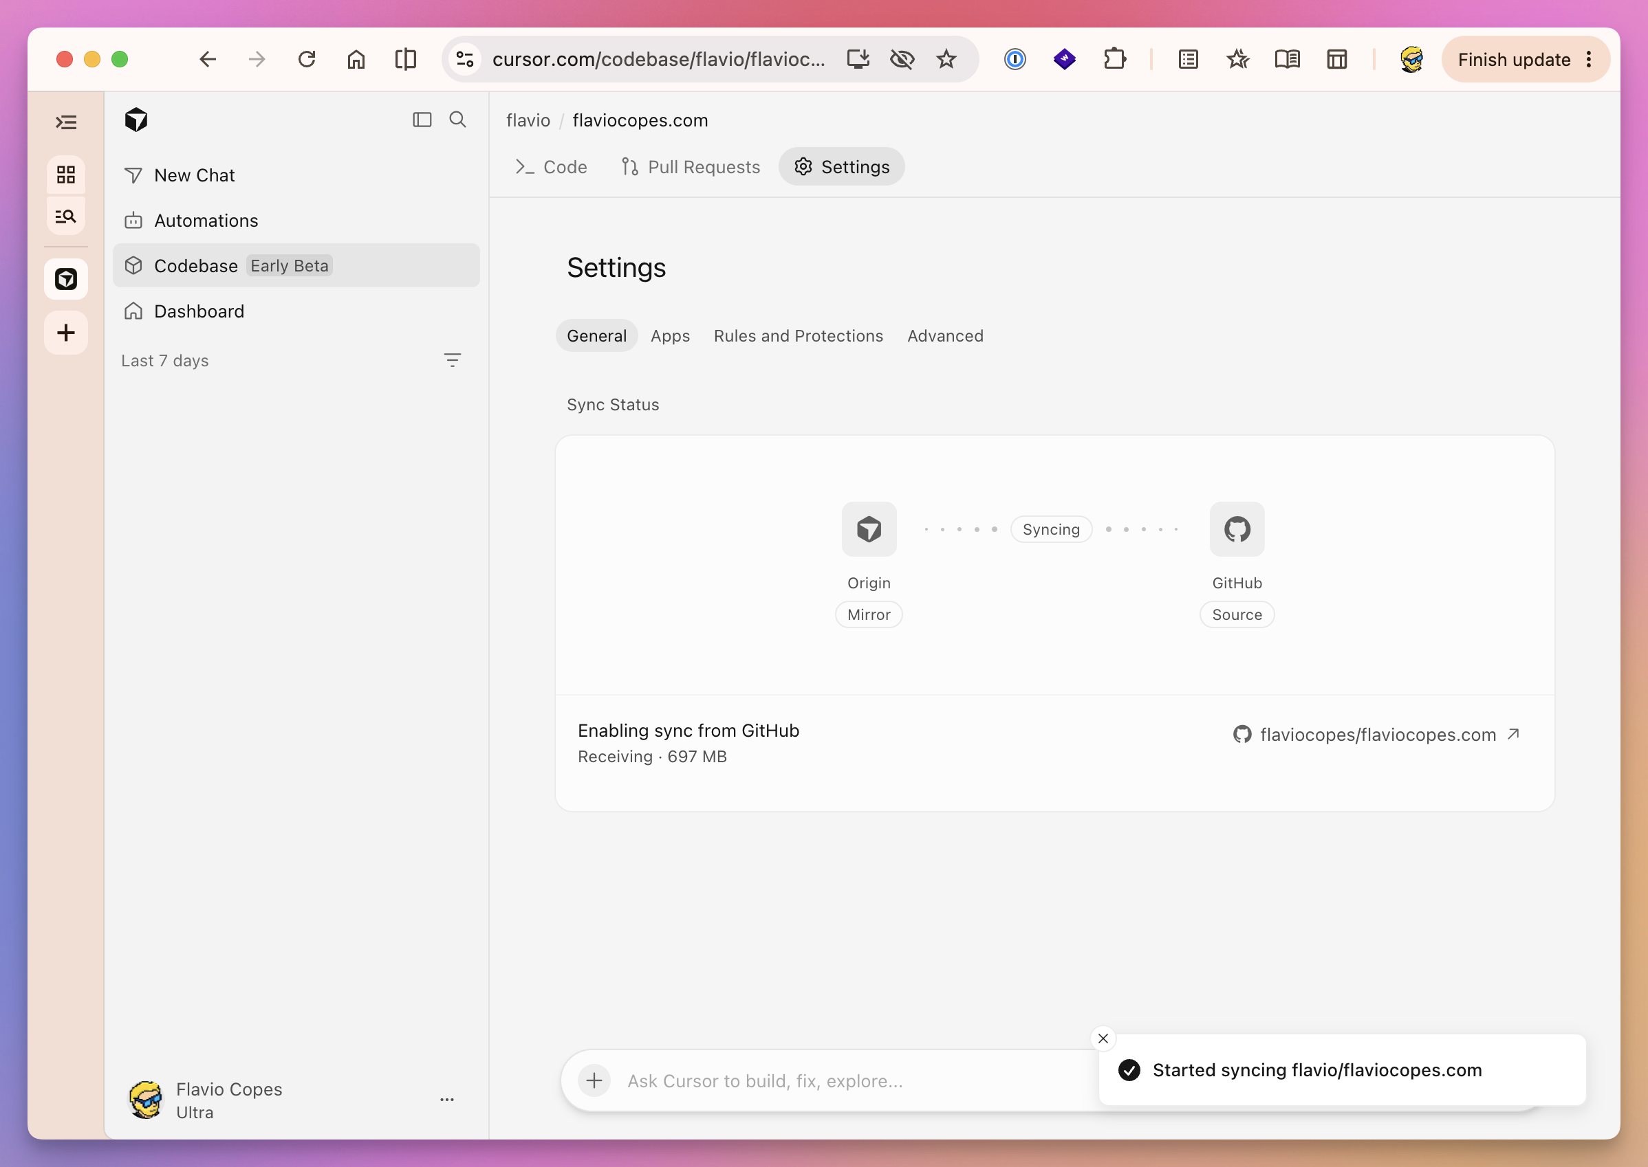Click flavio in the breadcrumb
Image resolution: width=1648 pixels, height=1167 pixels.
(528, 120)
